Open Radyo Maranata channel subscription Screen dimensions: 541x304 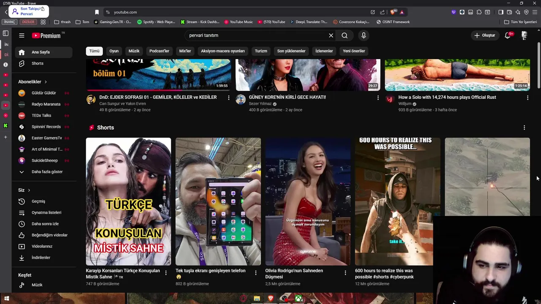click(x=44, y=104)
